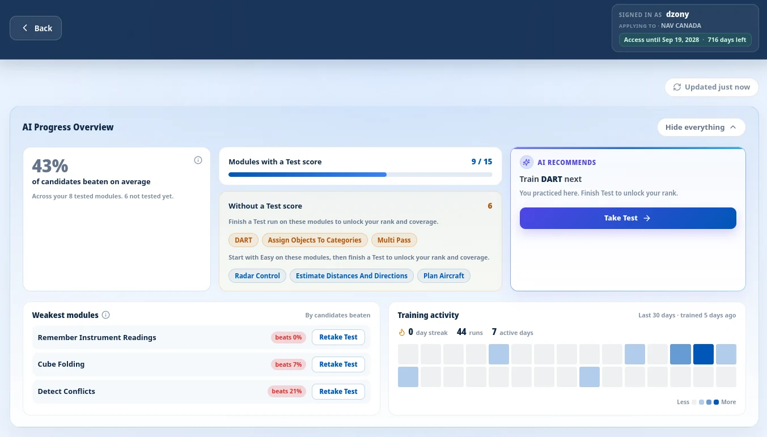The width and height of the screenshot is (767, 437).
Task: Open the DART module chip
Action: pyautogui.click(x=243, y=240)
